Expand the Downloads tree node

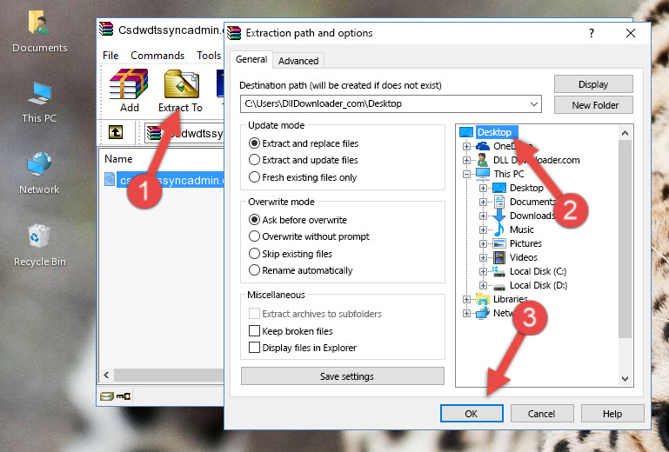[483, 216]
